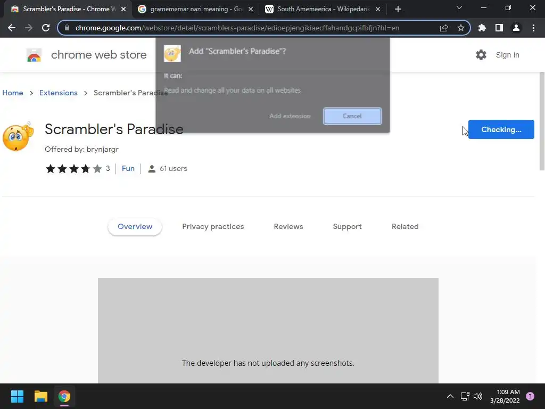This screenshot has width=545, height=409.
Task: Open the notification count badge
Action: click(530, 396)
